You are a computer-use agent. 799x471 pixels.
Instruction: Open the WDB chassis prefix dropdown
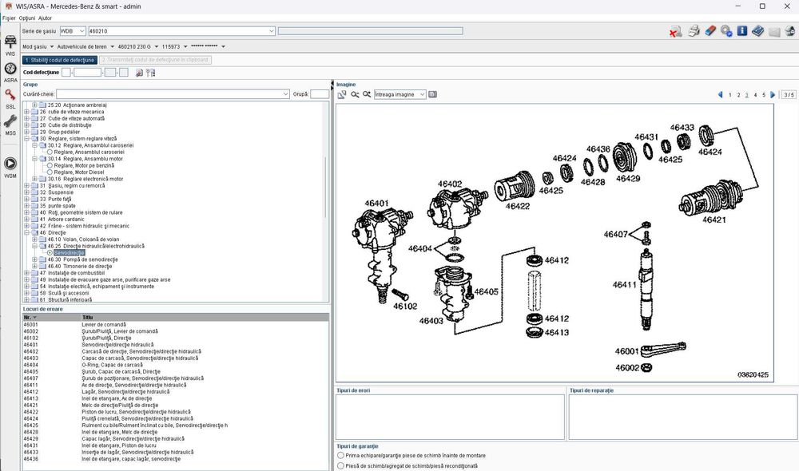tap(81, 31)
